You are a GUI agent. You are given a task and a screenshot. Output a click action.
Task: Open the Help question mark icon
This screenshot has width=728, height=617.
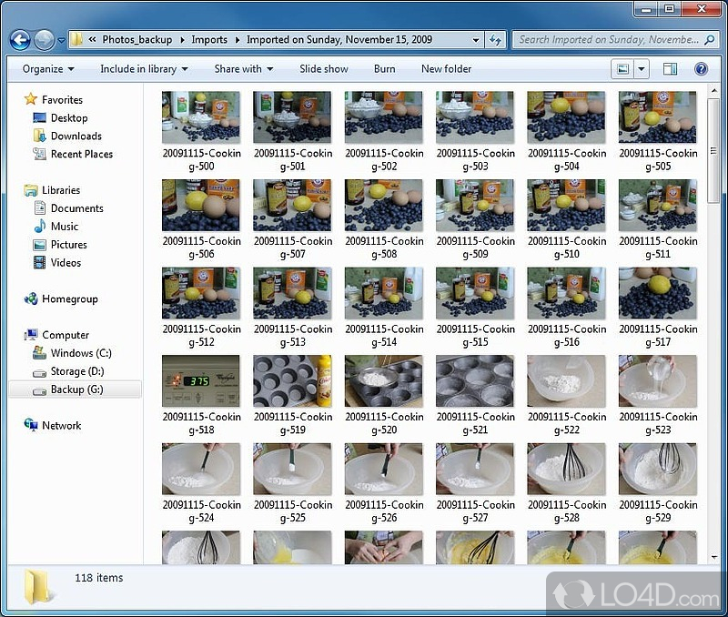click(701, 69)
